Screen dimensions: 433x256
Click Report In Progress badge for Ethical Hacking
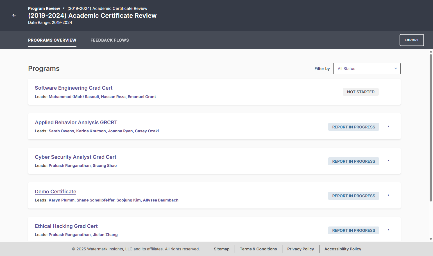pyautogui.click(x=353, y=230)
